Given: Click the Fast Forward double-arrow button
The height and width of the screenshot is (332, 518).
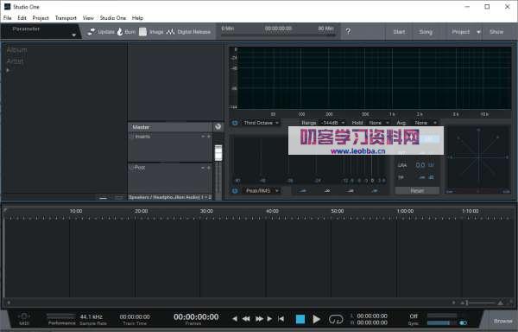Looking at the screenshot, I should pos(259,319).
